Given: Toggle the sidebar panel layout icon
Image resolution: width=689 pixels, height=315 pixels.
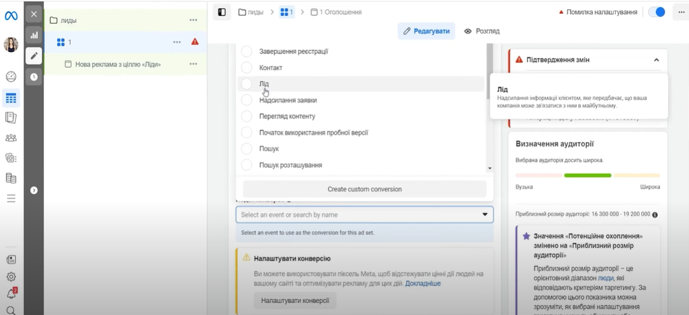Looking at the screenshot, I should pyautogui.click(x=222, y=12).
